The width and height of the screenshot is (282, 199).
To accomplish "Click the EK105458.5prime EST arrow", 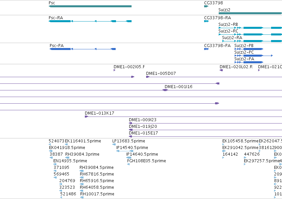I will point(223,144).
